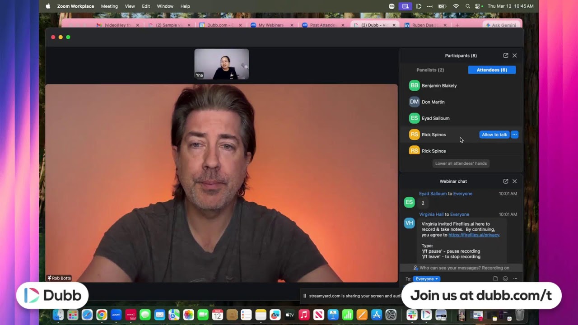This screenshot has height=325, width=578.
Task: Click the Dubb logo overlay
Action: tap(52, 296)
